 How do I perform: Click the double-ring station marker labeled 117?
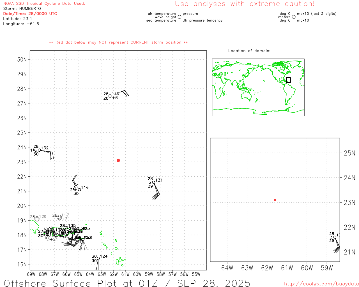pyautogui.click(x=59, y=217)
